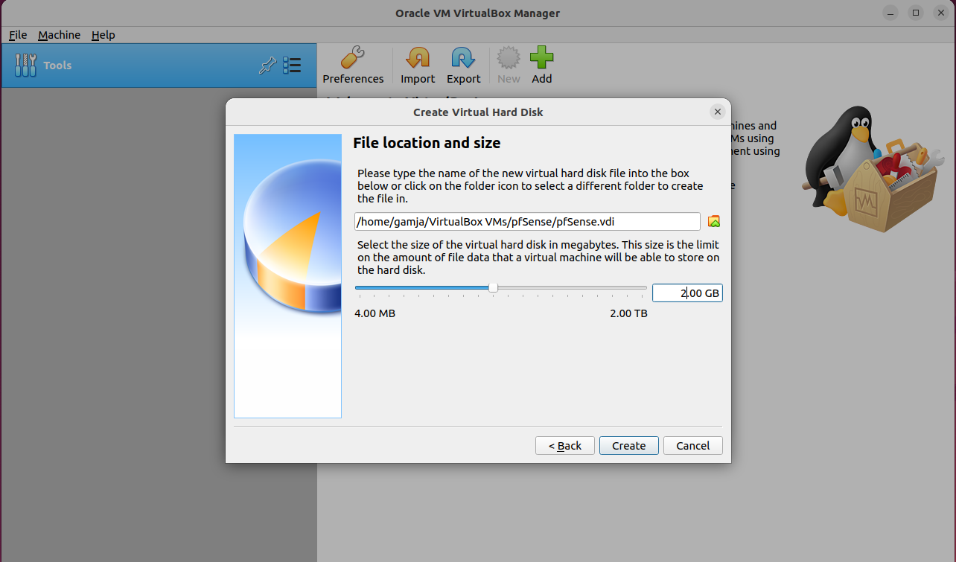Click the Add machine toolbar icon
This screenshot has height=562, width=956.
[x=541, y=66]
